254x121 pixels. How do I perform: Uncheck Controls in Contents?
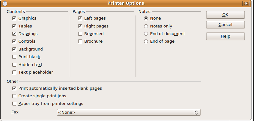coord(14,41)
